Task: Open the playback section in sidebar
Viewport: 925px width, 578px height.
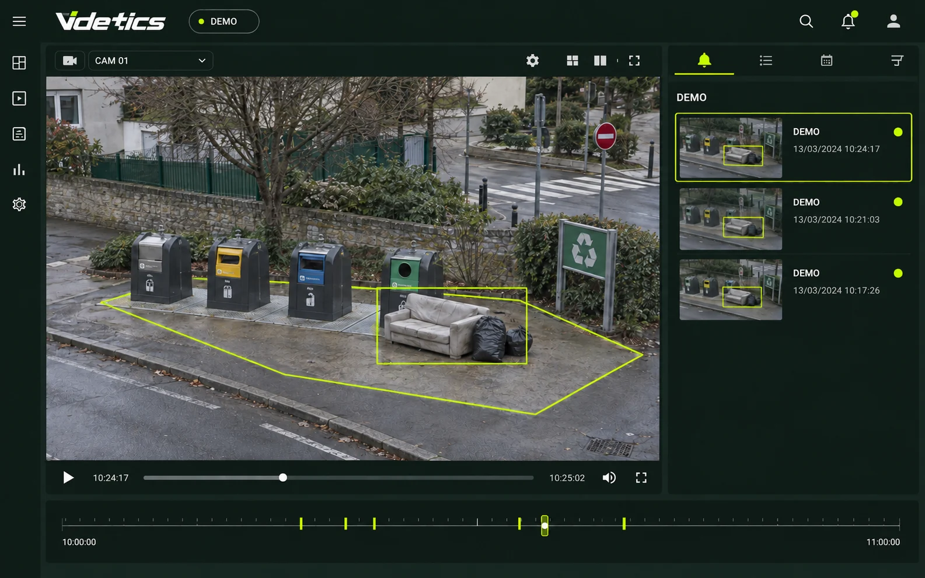Action: click(x=19, y=98)
